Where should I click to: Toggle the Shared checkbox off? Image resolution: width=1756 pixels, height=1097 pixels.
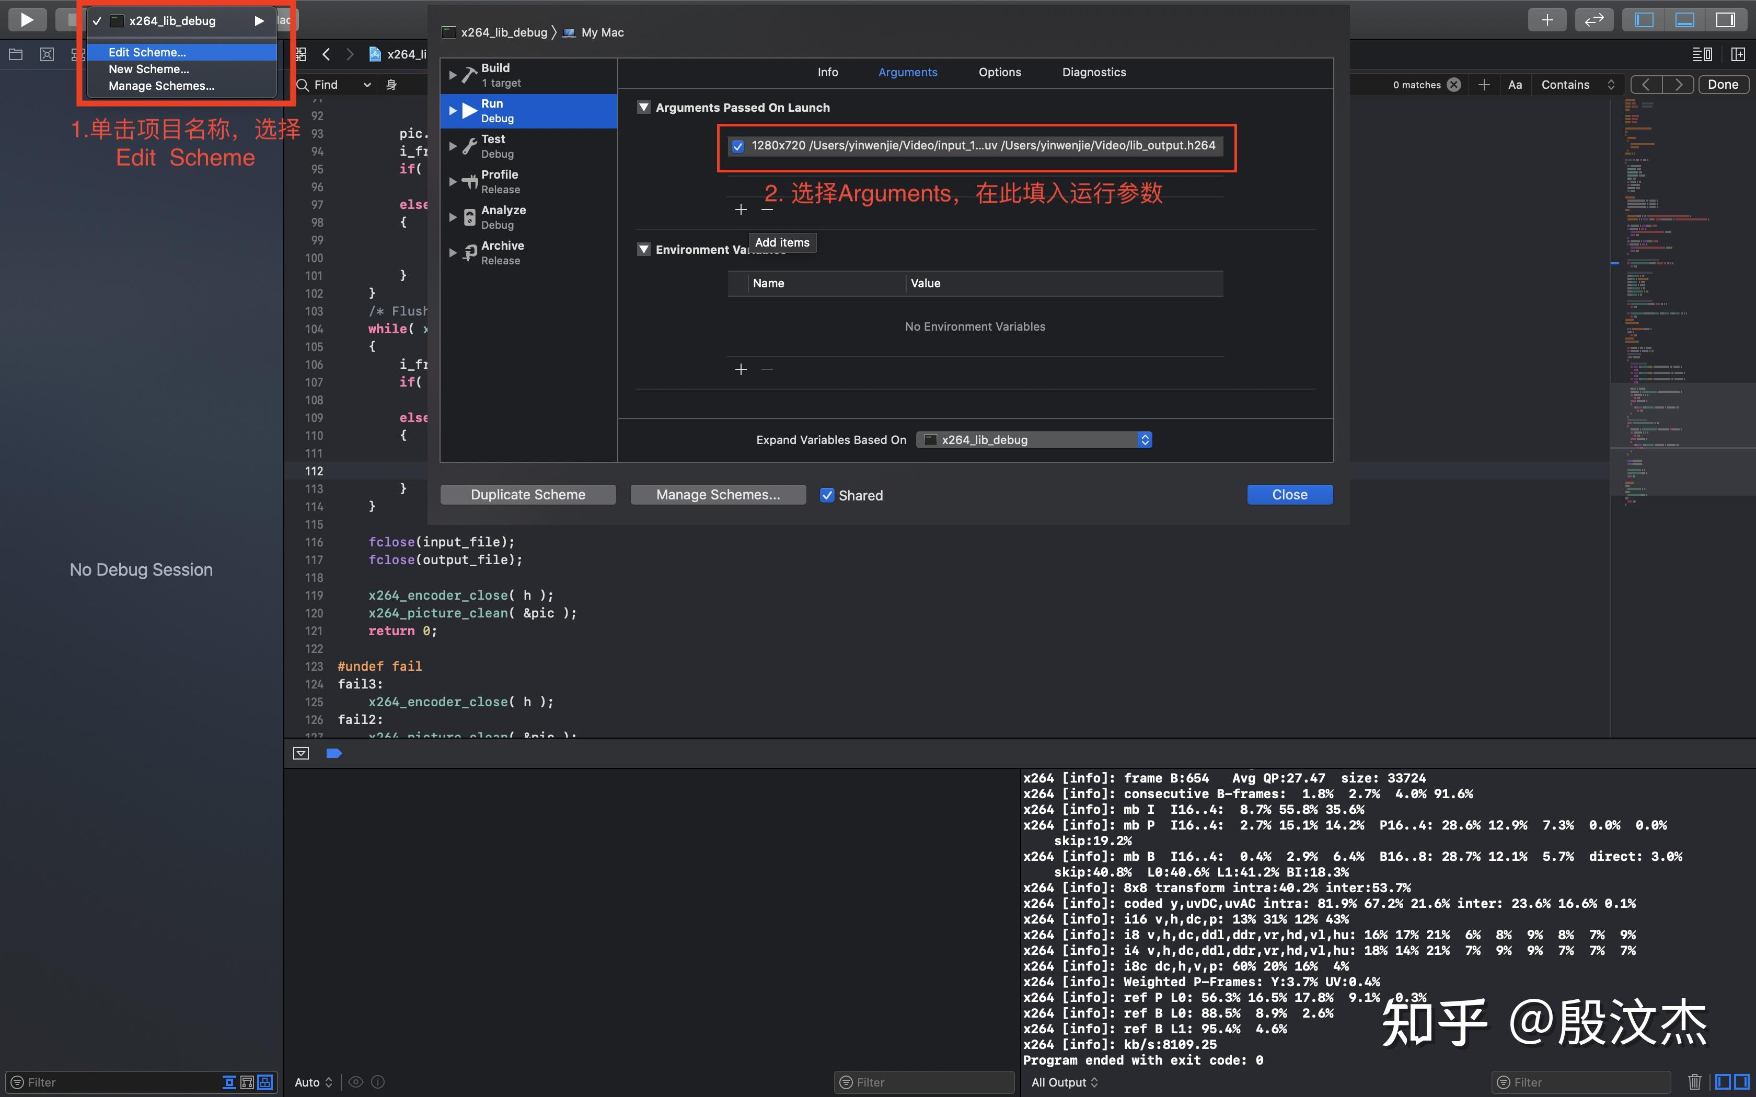[827, 495]
